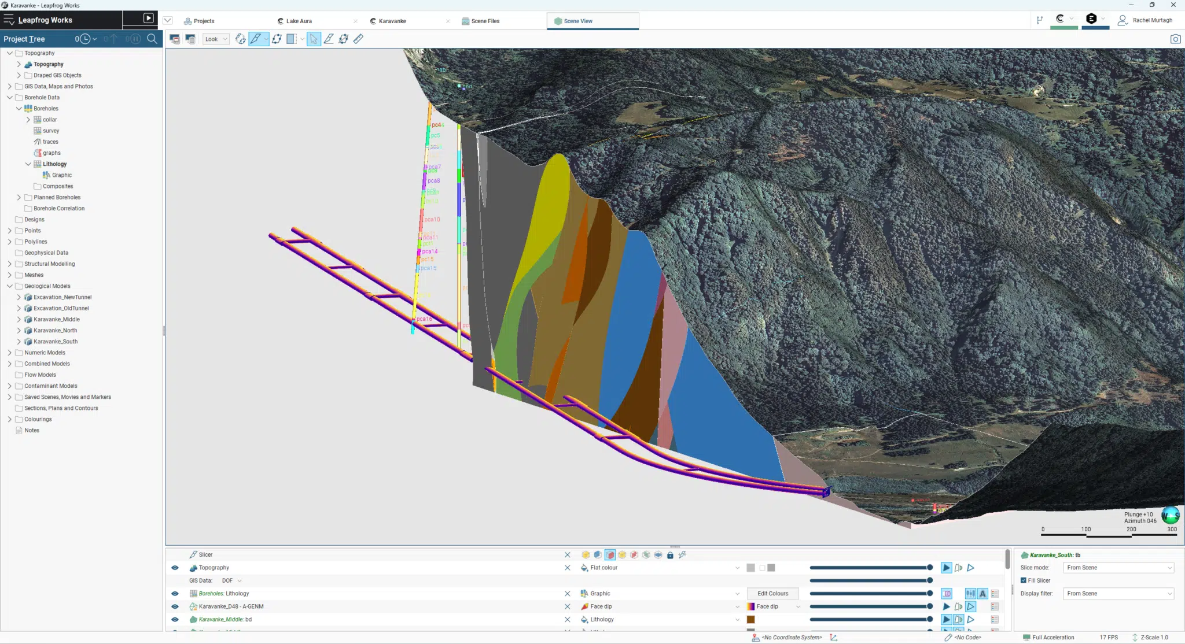Open the project tree search magnifier
1185x644 pixels.
click(x=152, y=39)
